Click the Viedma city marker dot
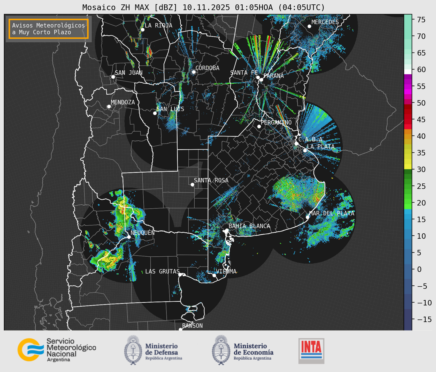 214,275
